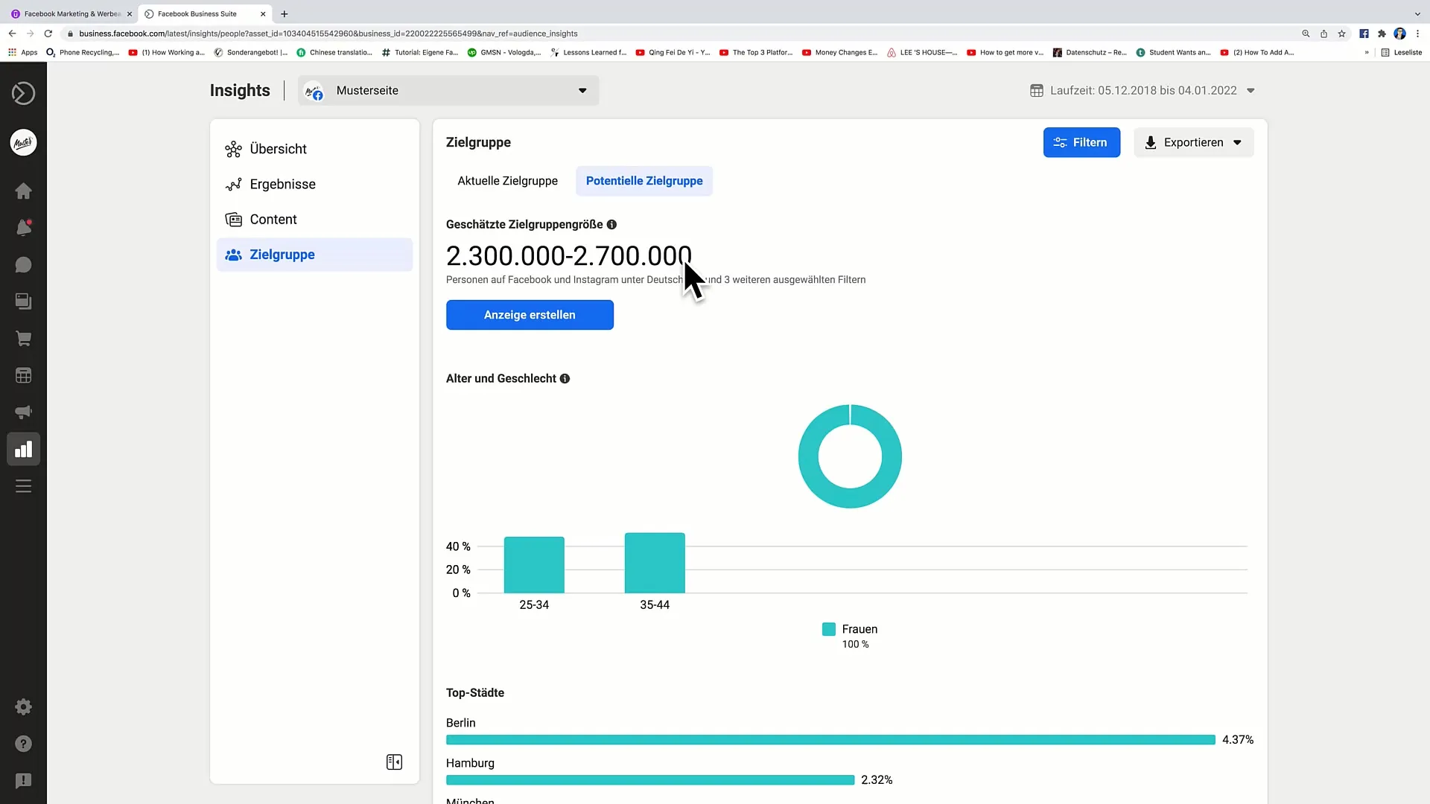
Task: Expand the Musterseite page dropdown
Action: pyautogui.click(x=582, y=90)
